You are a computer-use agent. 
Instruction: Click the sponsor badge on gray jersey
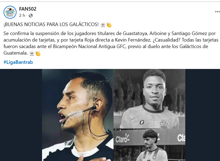[x=142, y=122]
